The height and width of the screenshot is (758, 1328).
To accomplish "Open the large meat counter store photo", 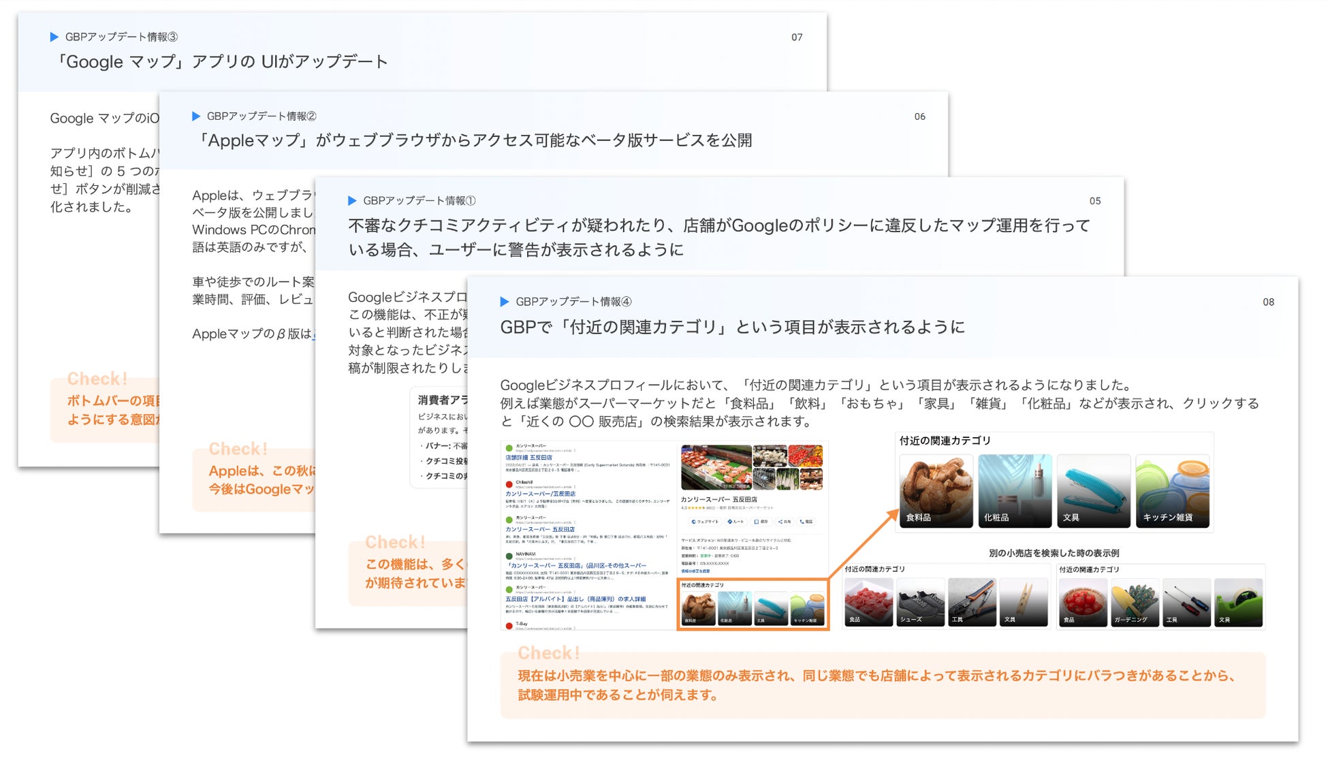I will [x=716, y=467].
